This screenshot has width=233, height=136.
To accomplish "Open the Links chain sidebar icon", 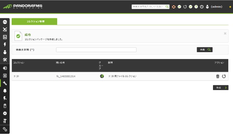I will pos(5,129).
